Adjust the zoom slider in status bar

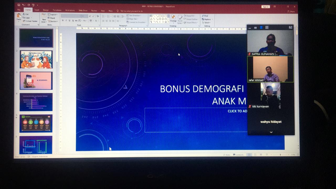[x=280, y=155]
